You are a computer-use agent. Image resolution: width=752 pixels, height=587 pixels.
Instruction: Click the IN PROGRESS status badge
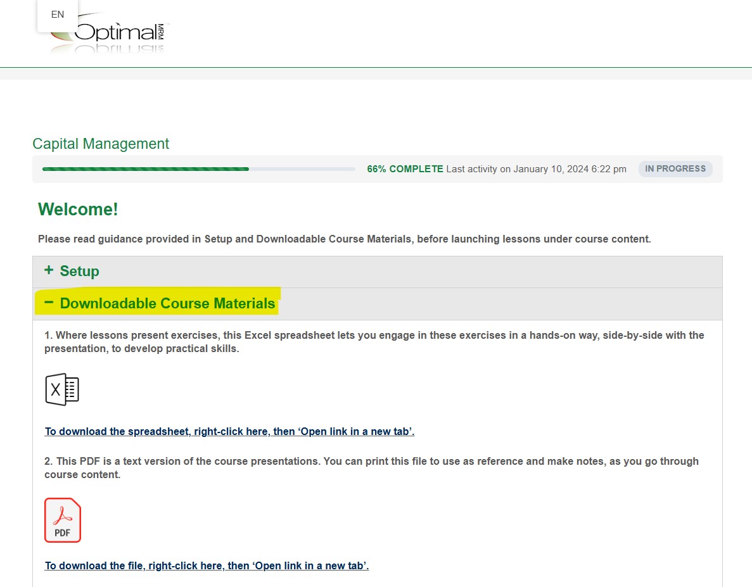pyautogui.click(x=675, y=169)
